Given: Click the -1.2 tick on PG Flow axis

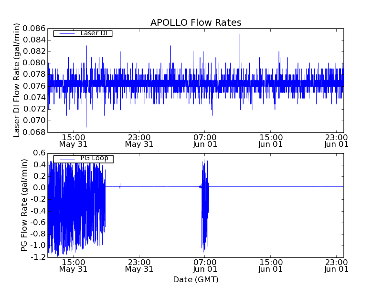Looking at the screenshot, I should point(38,257).
